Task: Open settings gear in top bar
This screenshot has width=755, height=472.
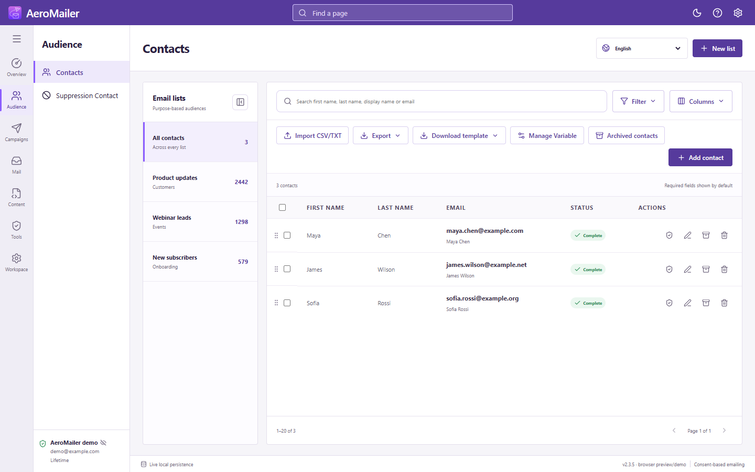Action: pos(738,13)
